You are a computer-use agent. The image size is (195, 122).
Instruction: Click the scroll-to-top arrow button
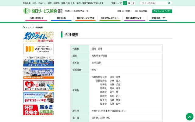point(190,117)
